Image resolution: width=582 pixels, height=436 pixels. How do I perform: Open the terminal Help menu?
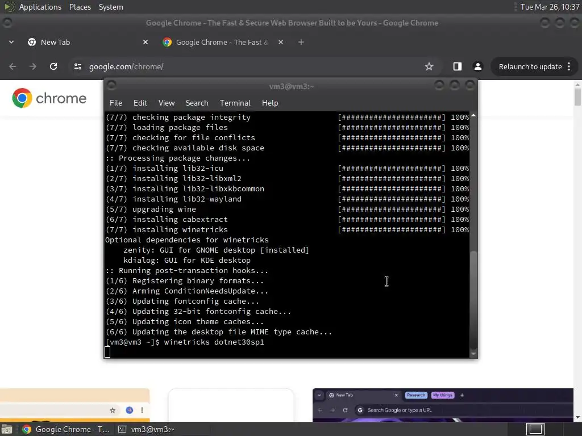click(x=270, y=103)
